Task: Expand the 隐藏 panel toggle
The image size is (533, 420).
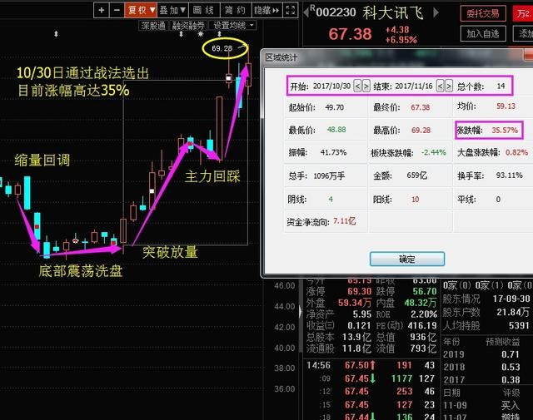Action: [x=266, y=10]
